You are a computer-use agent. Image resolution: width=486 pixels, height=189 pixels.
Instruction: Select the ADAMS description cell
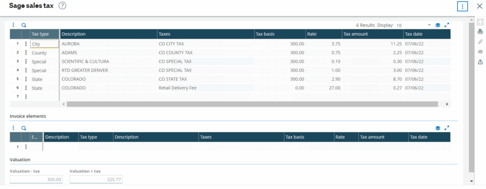click(x=108, y=53)
